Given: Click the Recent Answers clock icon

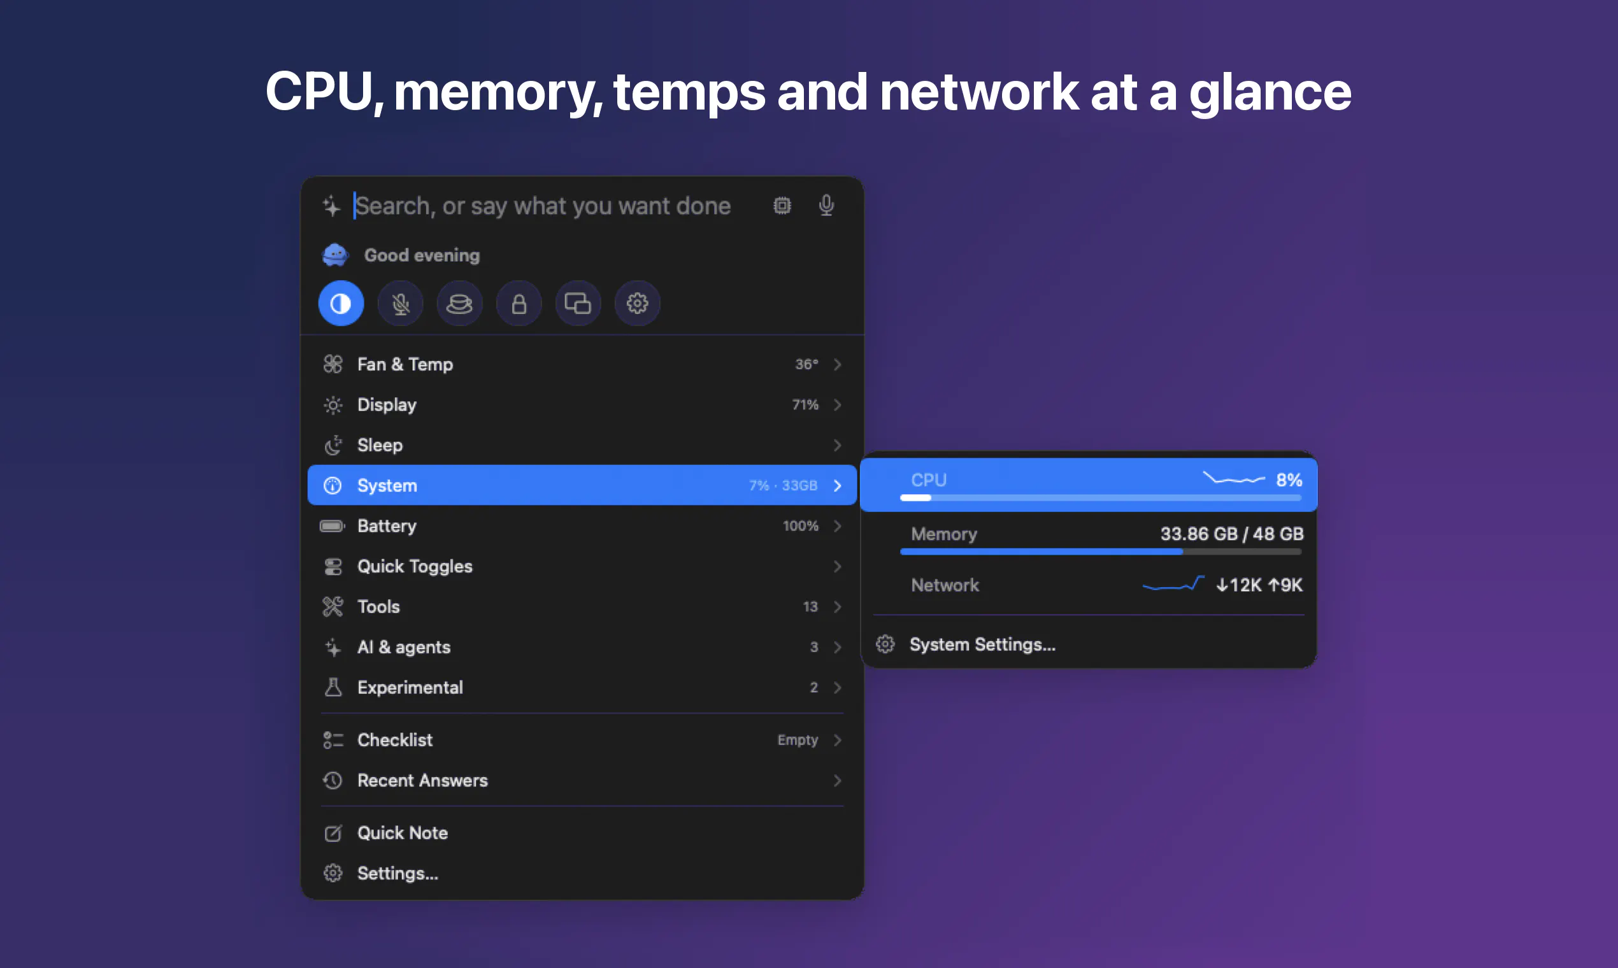Looking at the screenshot, I should pyautogui.click(x=333, y=781).
